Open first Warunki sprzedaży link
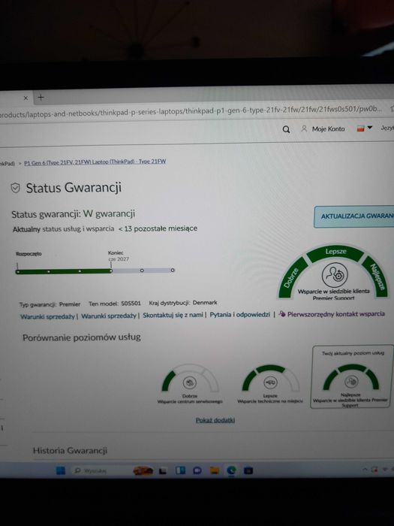Screen dimensions: 394x526 tap(47, 316)
